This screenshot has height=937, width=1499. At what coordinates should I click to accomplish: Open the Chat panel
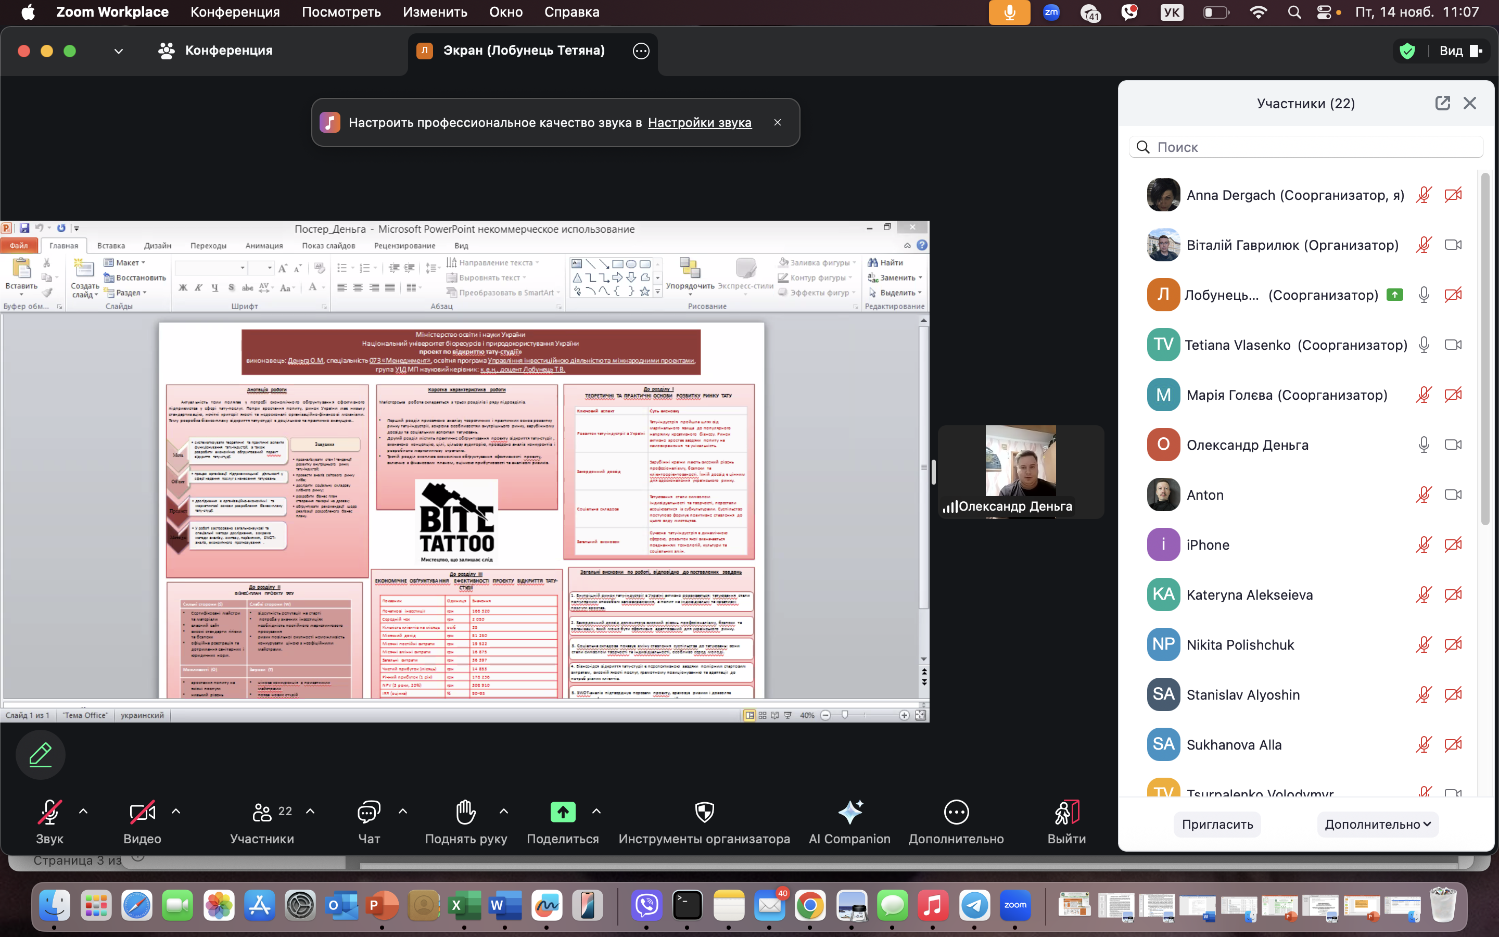click(369, 812)
